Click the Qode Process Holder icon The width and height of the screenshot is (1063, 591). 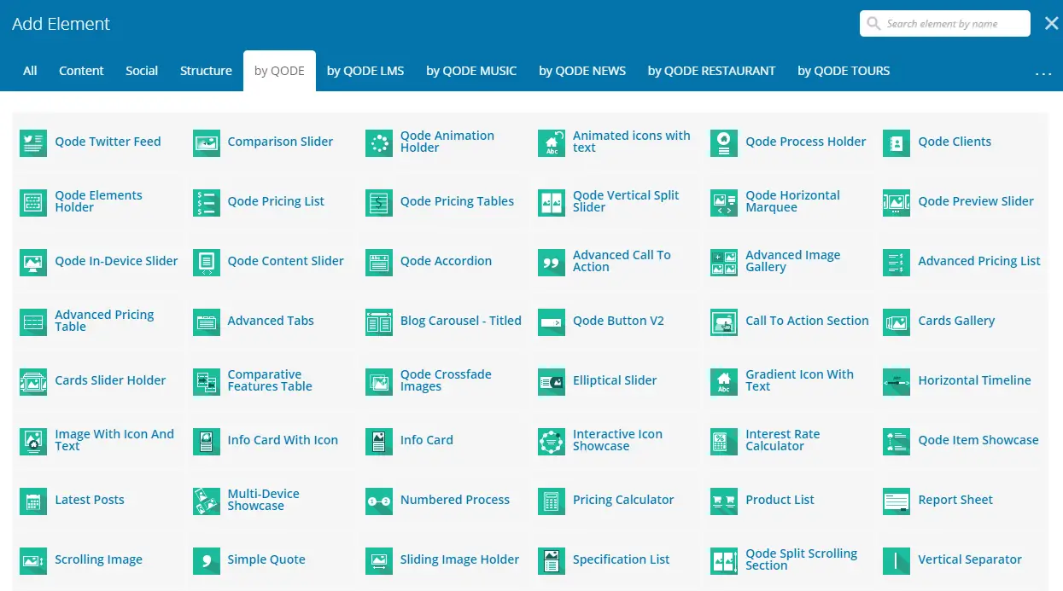click(x=724, y=142)
